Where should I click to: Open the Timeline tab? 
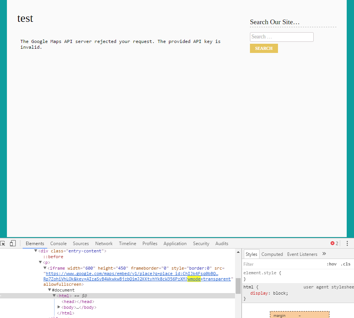[x=127, y=244]
